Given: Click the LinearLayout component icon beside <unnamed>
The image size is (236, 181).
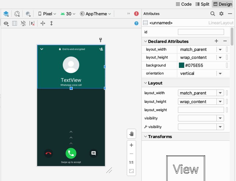Looking at the screenshot, I should (145, 23).
